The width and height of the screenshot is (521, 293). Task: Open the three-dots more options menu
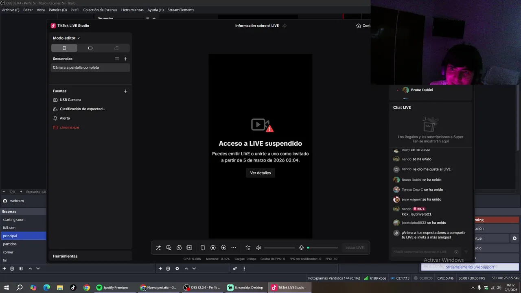[x=234, y=247]
